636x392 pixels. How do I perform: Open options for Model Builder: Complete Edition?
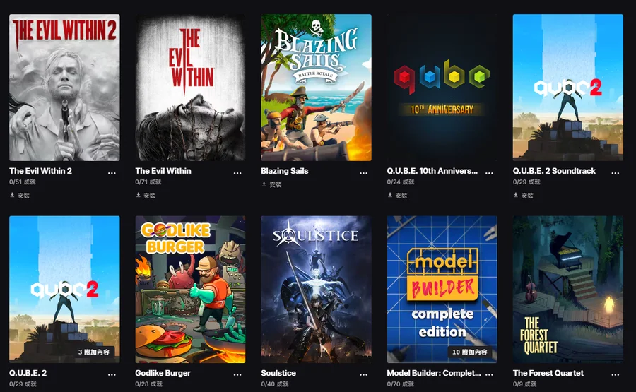(x=490, y=374)
